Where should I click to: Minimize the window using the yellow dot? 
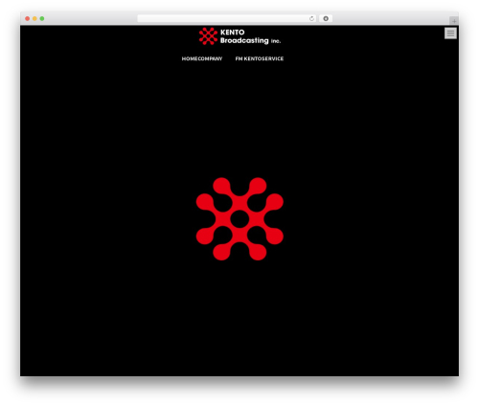tap(34, 18)
